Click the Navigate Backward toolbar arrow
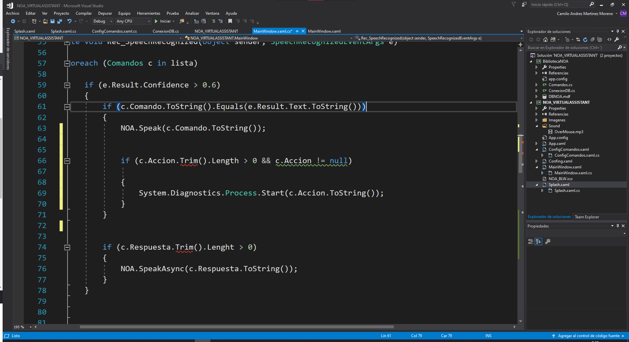This screenshot has width=629, height=342. click(13, 21)
